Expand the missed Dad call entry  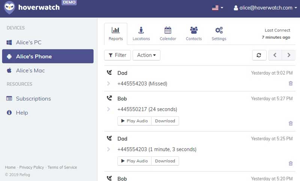click(108, 84)
